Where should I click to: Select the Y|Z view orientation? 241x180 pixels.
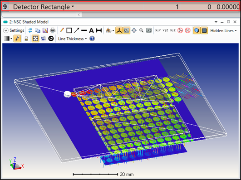tap(165, 30)
